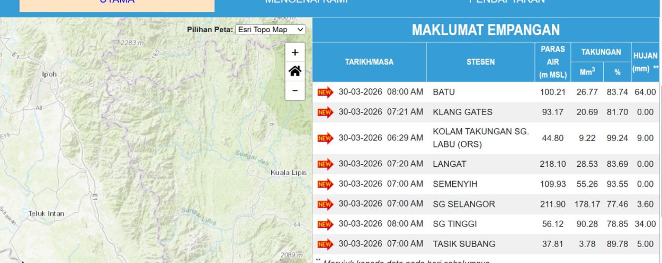Click Kuala Lipis label on the map
662x263 pixels.
coord(288,173)
